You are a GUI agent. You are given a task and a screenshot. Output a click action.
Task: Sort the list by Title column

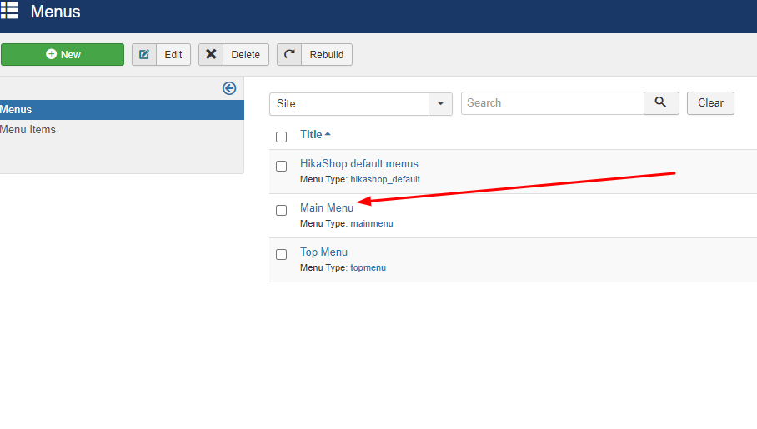point(315,135)
